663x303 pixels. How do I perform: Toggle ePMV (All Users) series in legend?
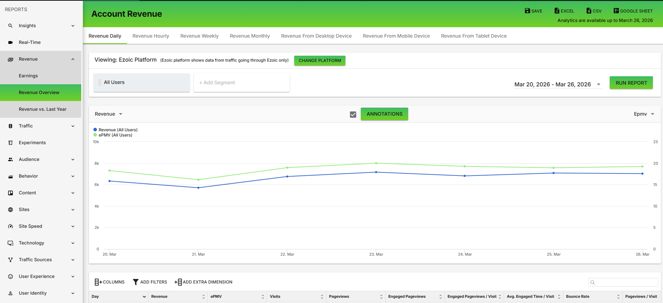click(113, 135)
